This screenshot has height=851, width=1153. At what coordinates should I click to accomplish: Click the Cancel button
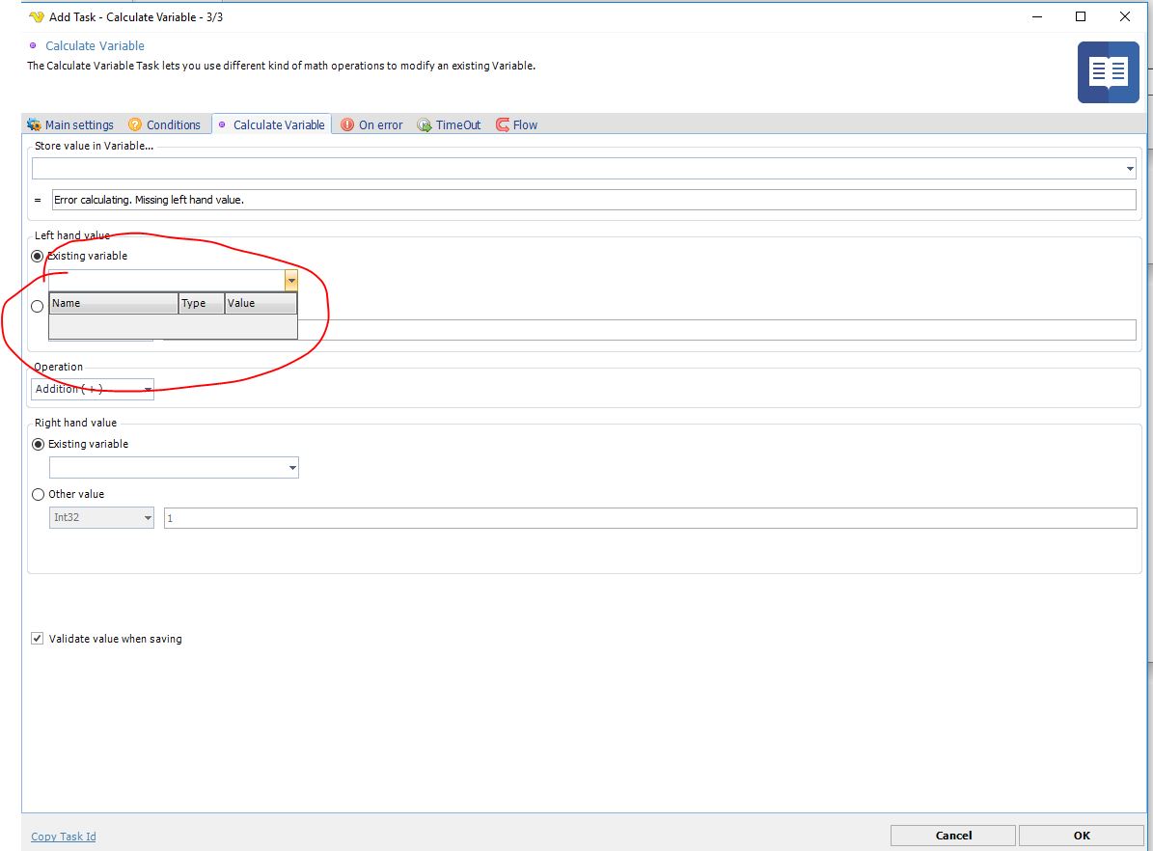pos(952,836)
